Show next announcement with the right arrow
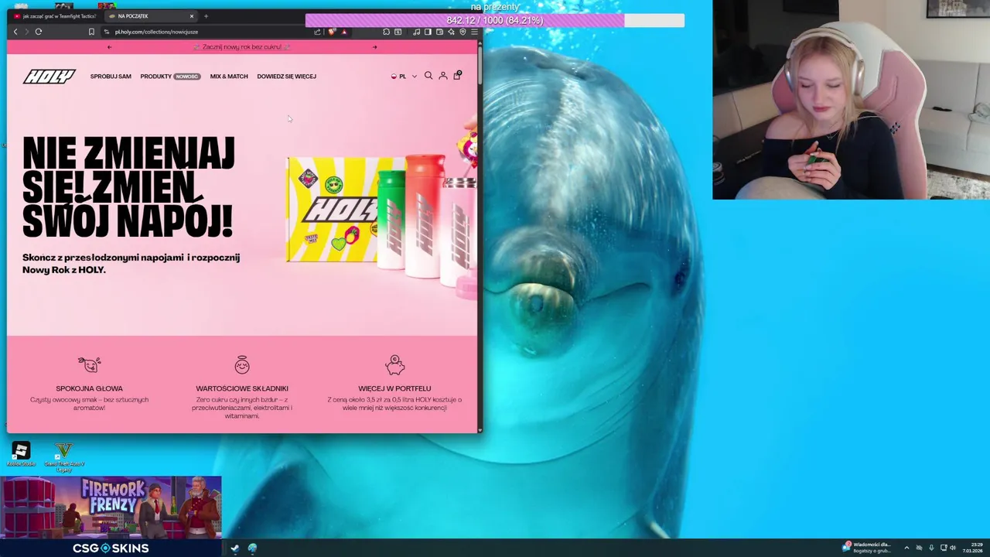 pos(374,47)
